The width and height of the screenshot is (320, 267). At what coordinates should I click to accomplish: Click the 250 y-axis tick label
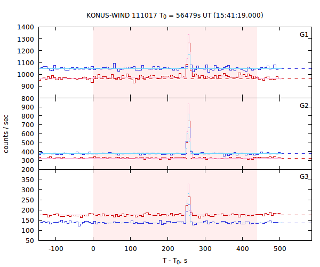[x=28, y=200]
